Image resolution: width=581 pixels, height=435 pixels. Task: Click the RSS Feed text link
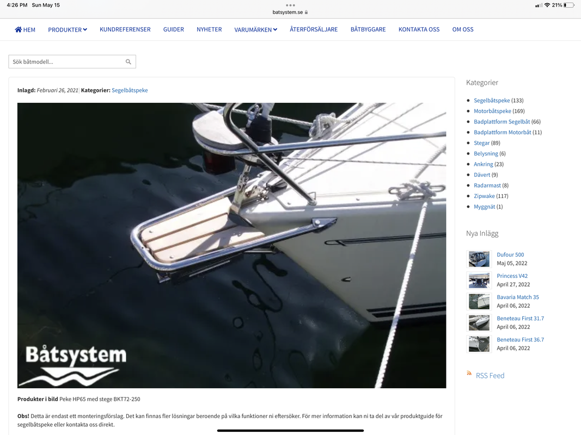[490, 375]
